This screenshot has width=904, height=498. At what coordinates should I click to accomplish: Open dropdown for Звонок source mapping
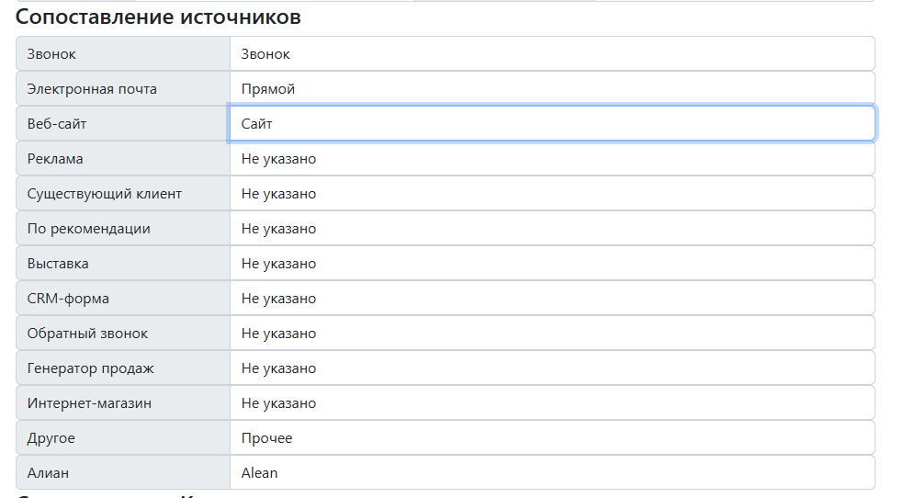552,53
